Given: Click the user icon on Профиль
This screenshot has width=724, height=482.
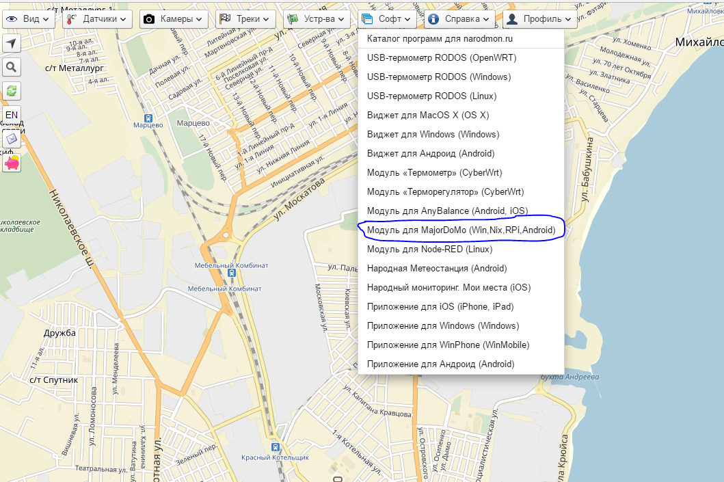Looking at the screenshot, I should pos(512,19).
